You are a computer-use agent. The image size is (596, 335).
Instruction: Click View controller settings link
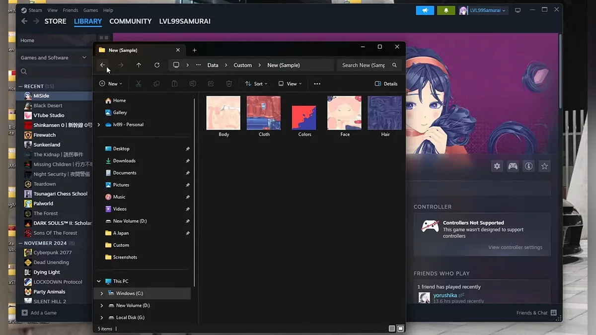(x=515, y=247)
